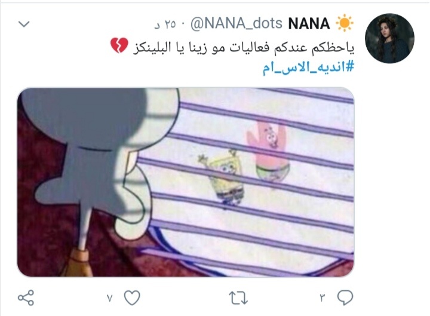Click the share icon below the tweet
The image size is (430, 316).
(x=26, y=297)
